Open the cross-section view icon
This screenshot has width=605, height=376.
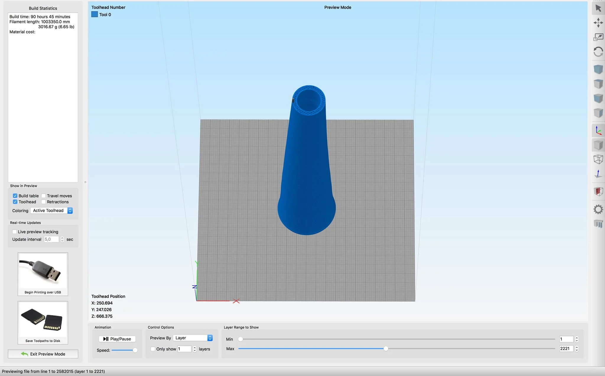(598, 191)
